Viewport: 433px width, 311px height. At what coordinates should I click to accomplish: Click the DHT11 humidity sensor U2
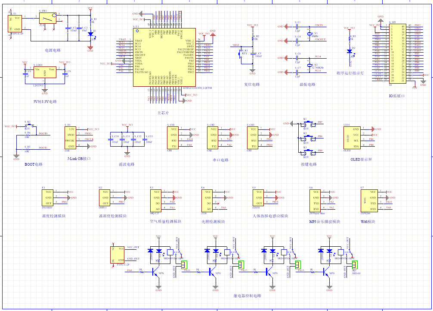pyautogui.click(x=105, y=197)
